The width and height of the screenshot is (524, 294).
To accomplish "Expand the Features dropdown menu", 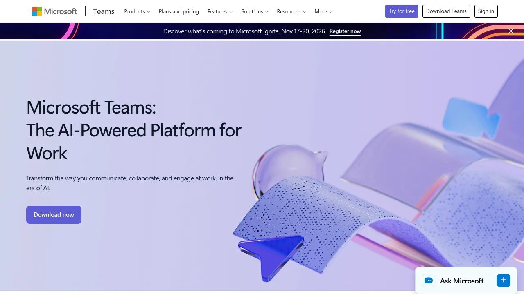I will (220, 11).
